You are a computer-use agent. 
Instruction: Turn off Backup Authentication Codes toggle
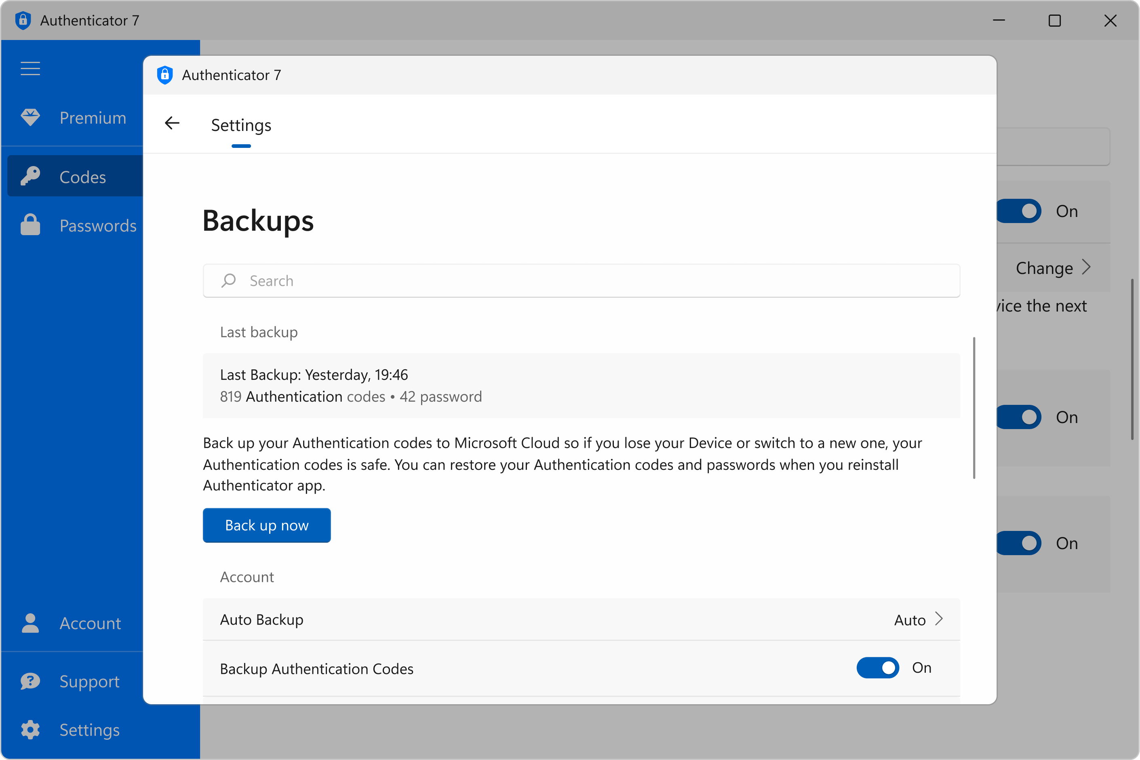(878, 668)
